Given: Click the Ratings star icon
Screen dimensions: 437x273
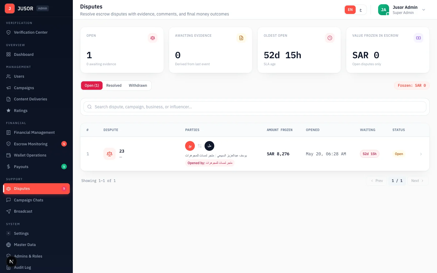Looking at the screenshot, I should click(x=8, y=111).
